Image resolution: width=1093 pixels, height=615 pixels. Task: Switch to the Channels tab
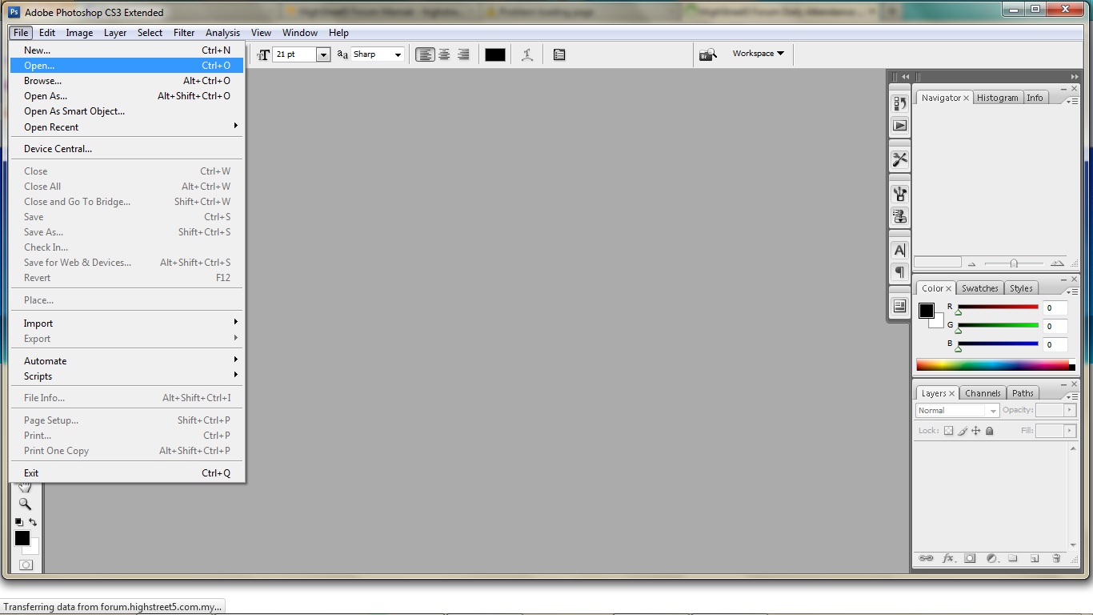pos(983,393)
